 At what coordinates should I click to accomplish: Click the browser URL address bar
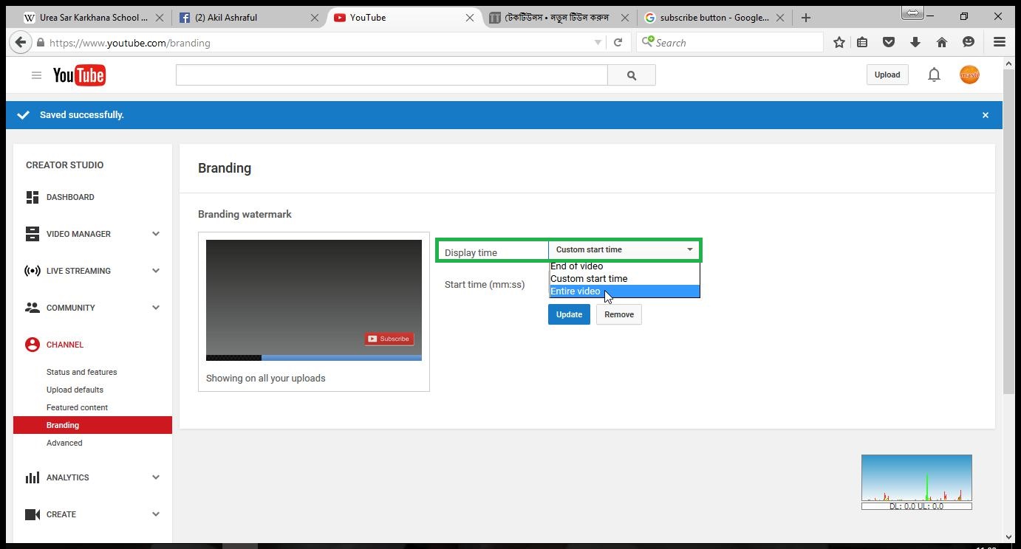pos(318,43)
